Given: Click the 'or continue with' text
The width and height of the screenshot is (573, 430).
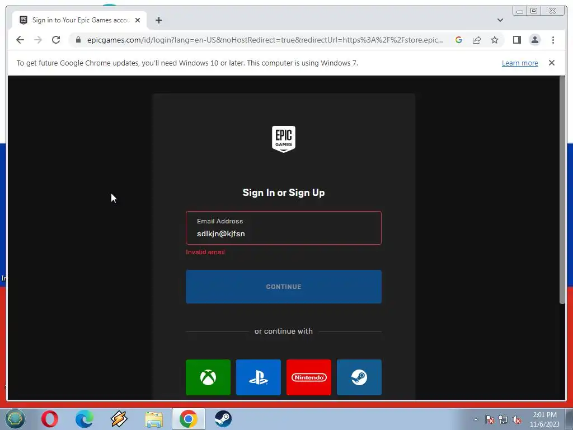Looking at the screenshot, I should click(x=284, y=331).
